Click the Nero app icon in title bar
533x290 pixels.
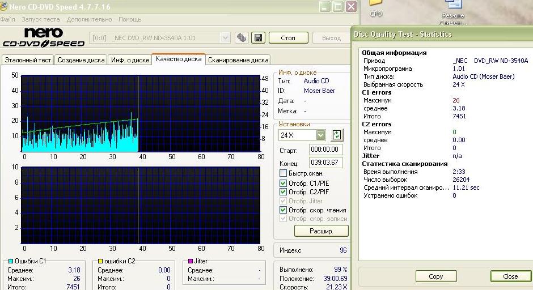point(3,7)
